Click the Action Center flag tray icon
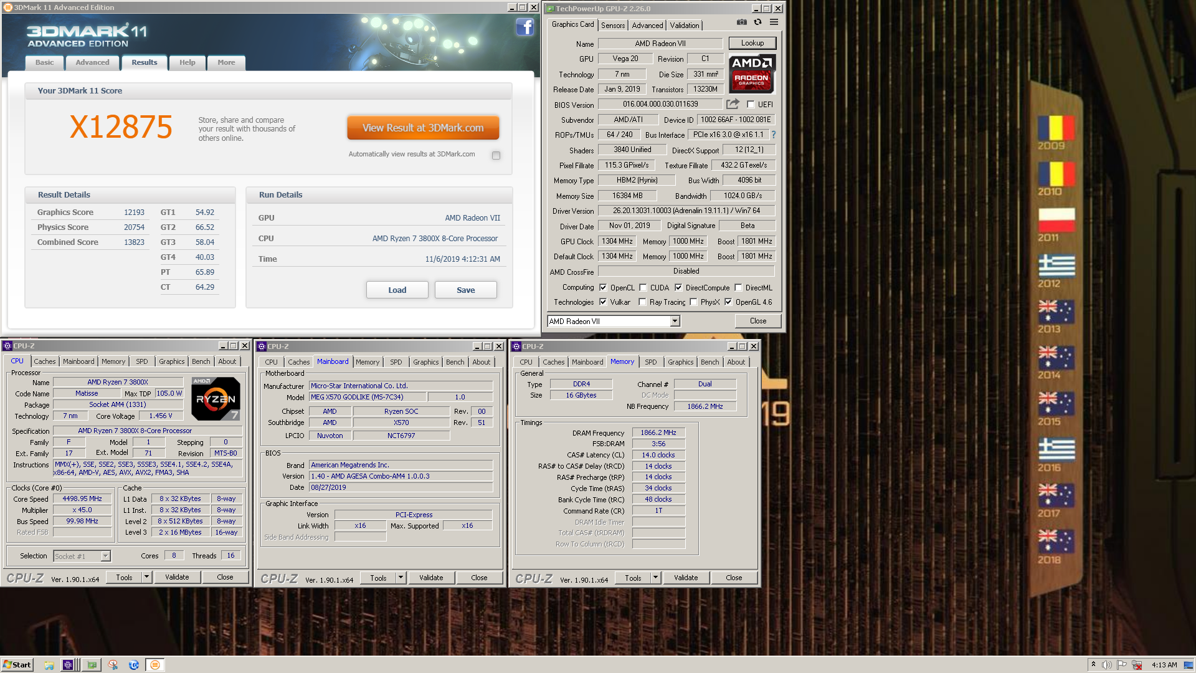This screenshot has width=1196, height=673. [1122, 665]
